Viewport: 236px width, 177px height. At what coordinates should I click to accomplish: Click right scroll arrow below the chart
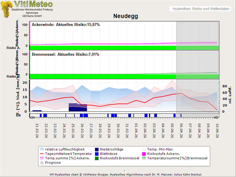[217, 117]
